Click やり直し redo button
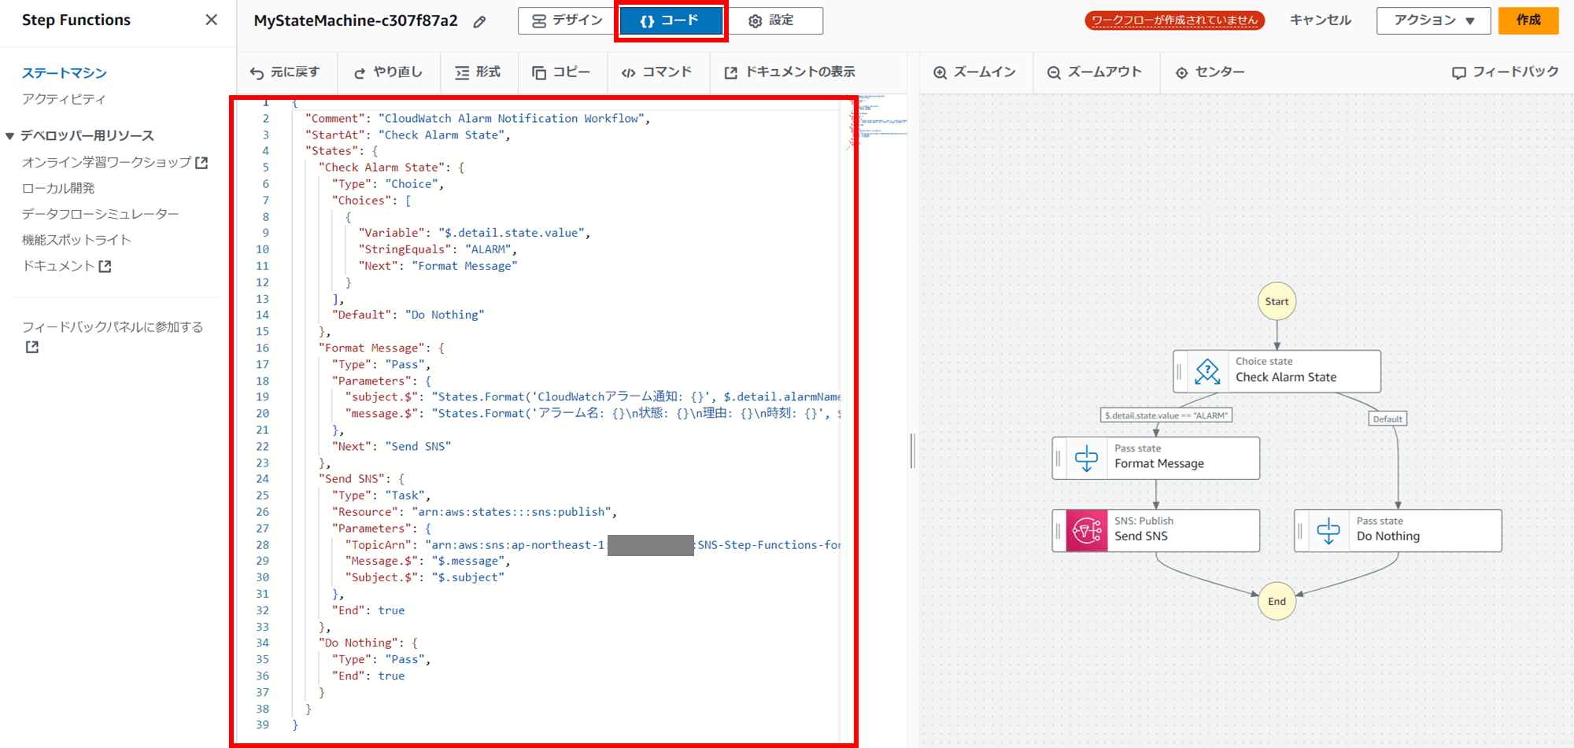Image resolution: width=1574 pixels, height=748 pixels. click(x=388, y=72)
